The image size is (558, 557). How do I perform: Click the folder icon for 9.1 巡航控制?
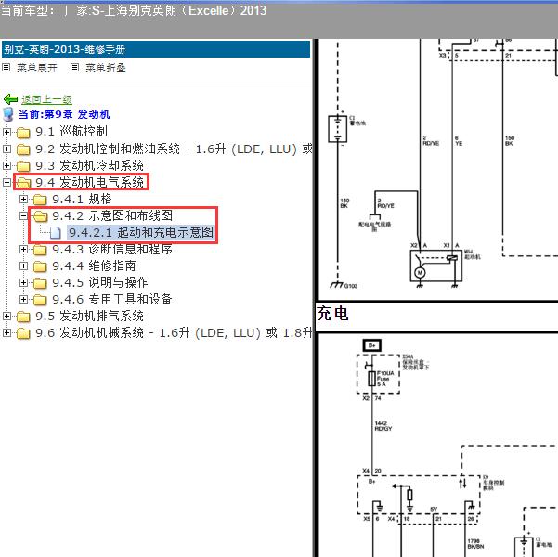coord(23,133)
